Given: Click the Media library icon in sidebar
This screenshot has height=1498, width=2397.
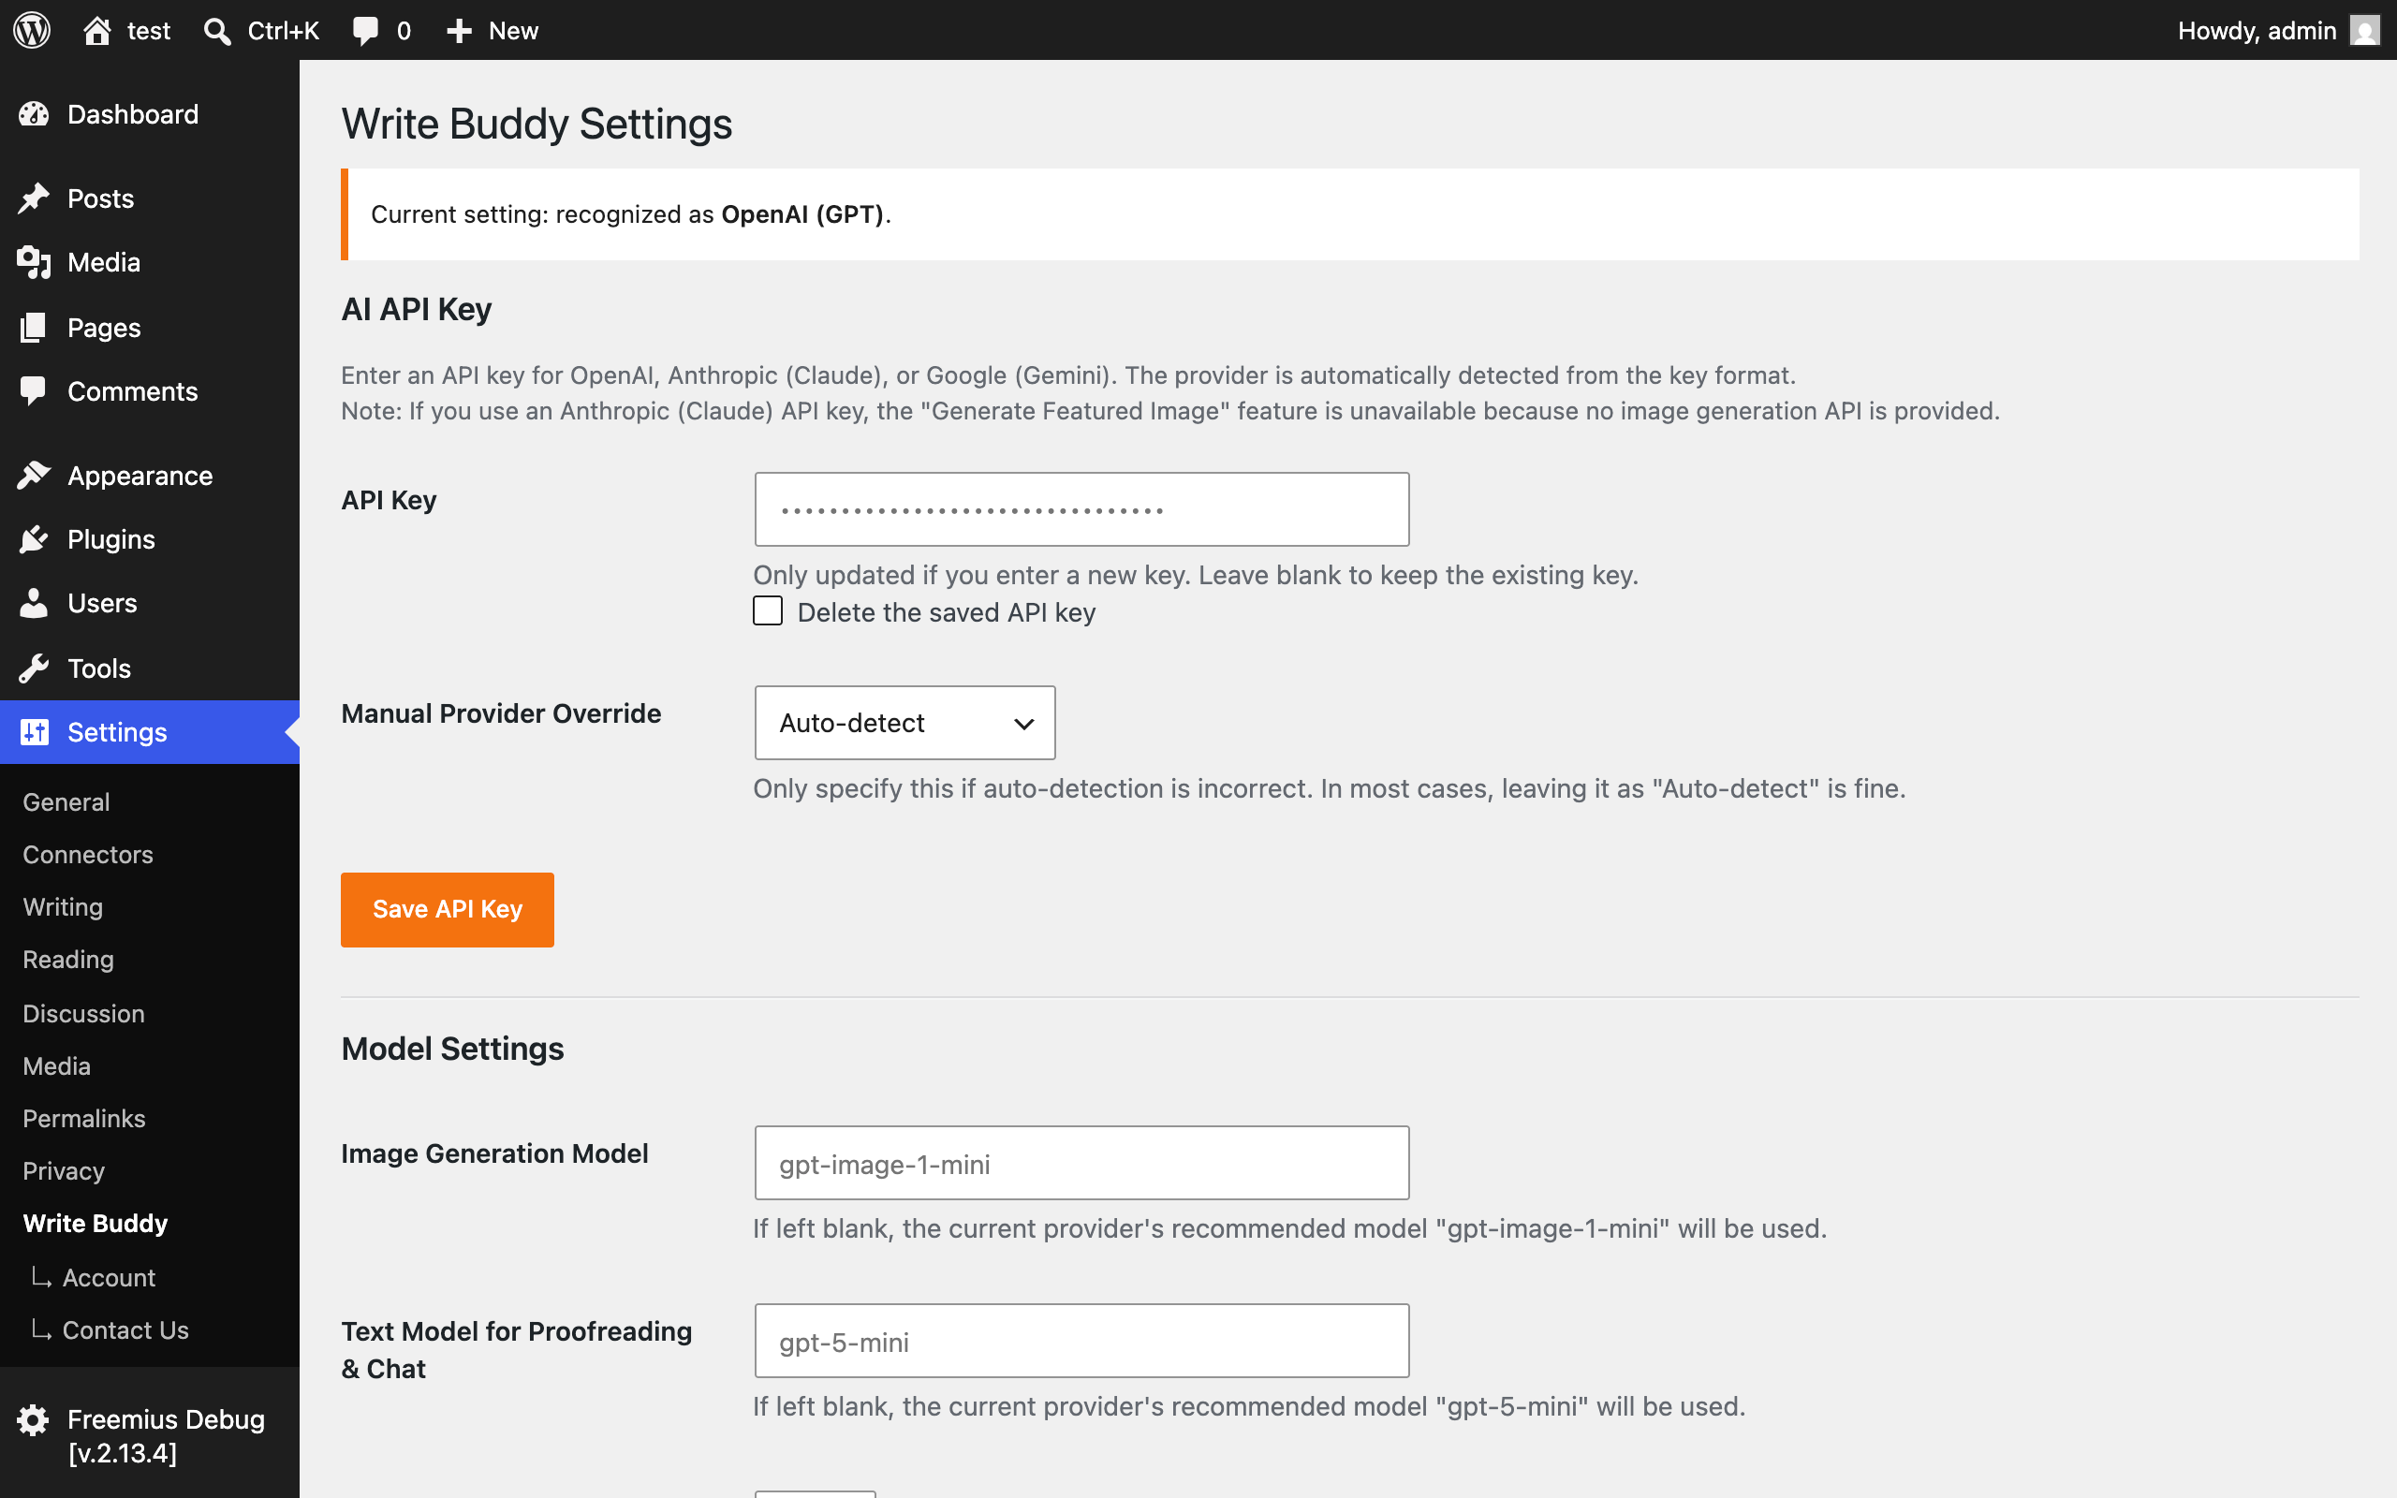Looking at the screenshot, I should [34, 262].
